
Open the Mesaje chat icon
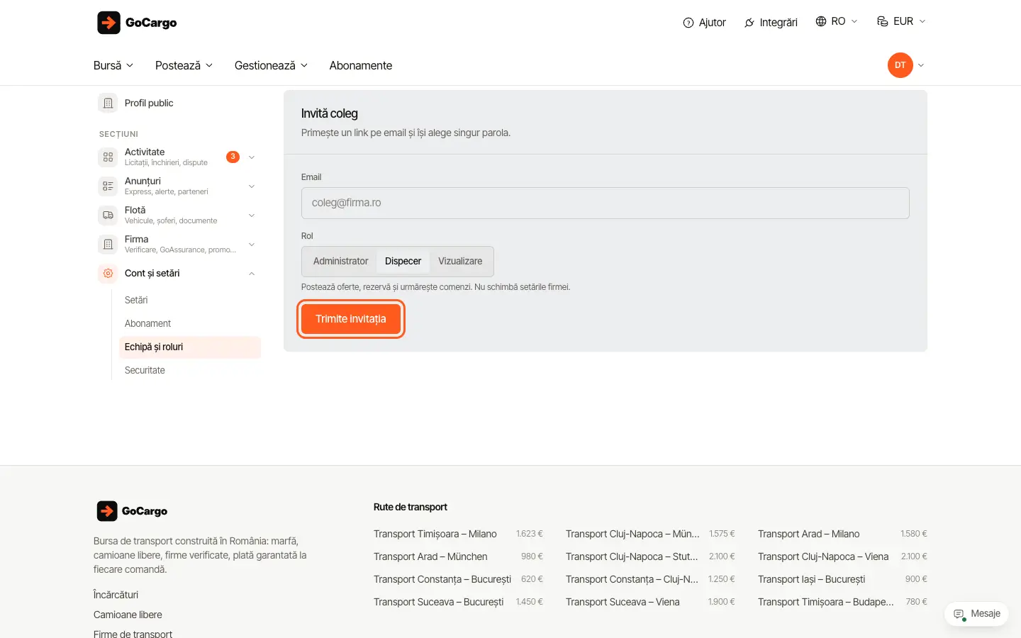point(959,614)
